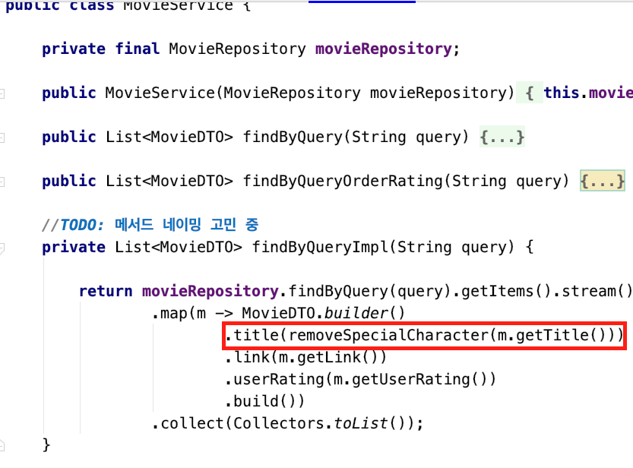Click the purple movieRepository in return statement

coord(210,291)
